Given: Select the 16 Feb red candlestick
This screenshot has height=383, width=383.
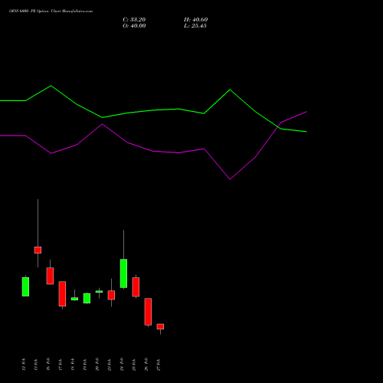Looking at the screenshot, I should 50,276.
